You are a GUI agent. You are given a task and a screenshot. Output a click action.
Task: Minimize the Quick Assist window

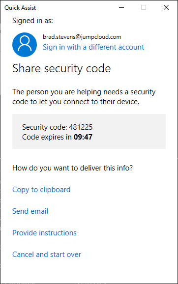pyautogui.click(x=121, y=7)
